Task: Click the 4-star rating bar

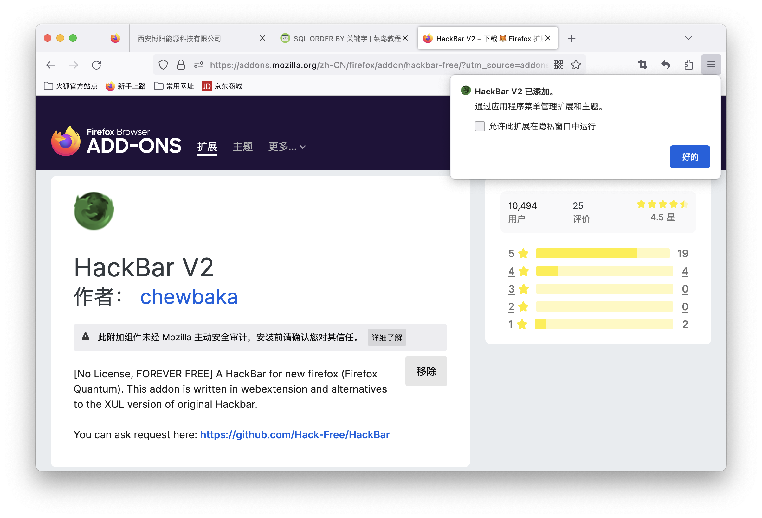Action: click(604, 271)
